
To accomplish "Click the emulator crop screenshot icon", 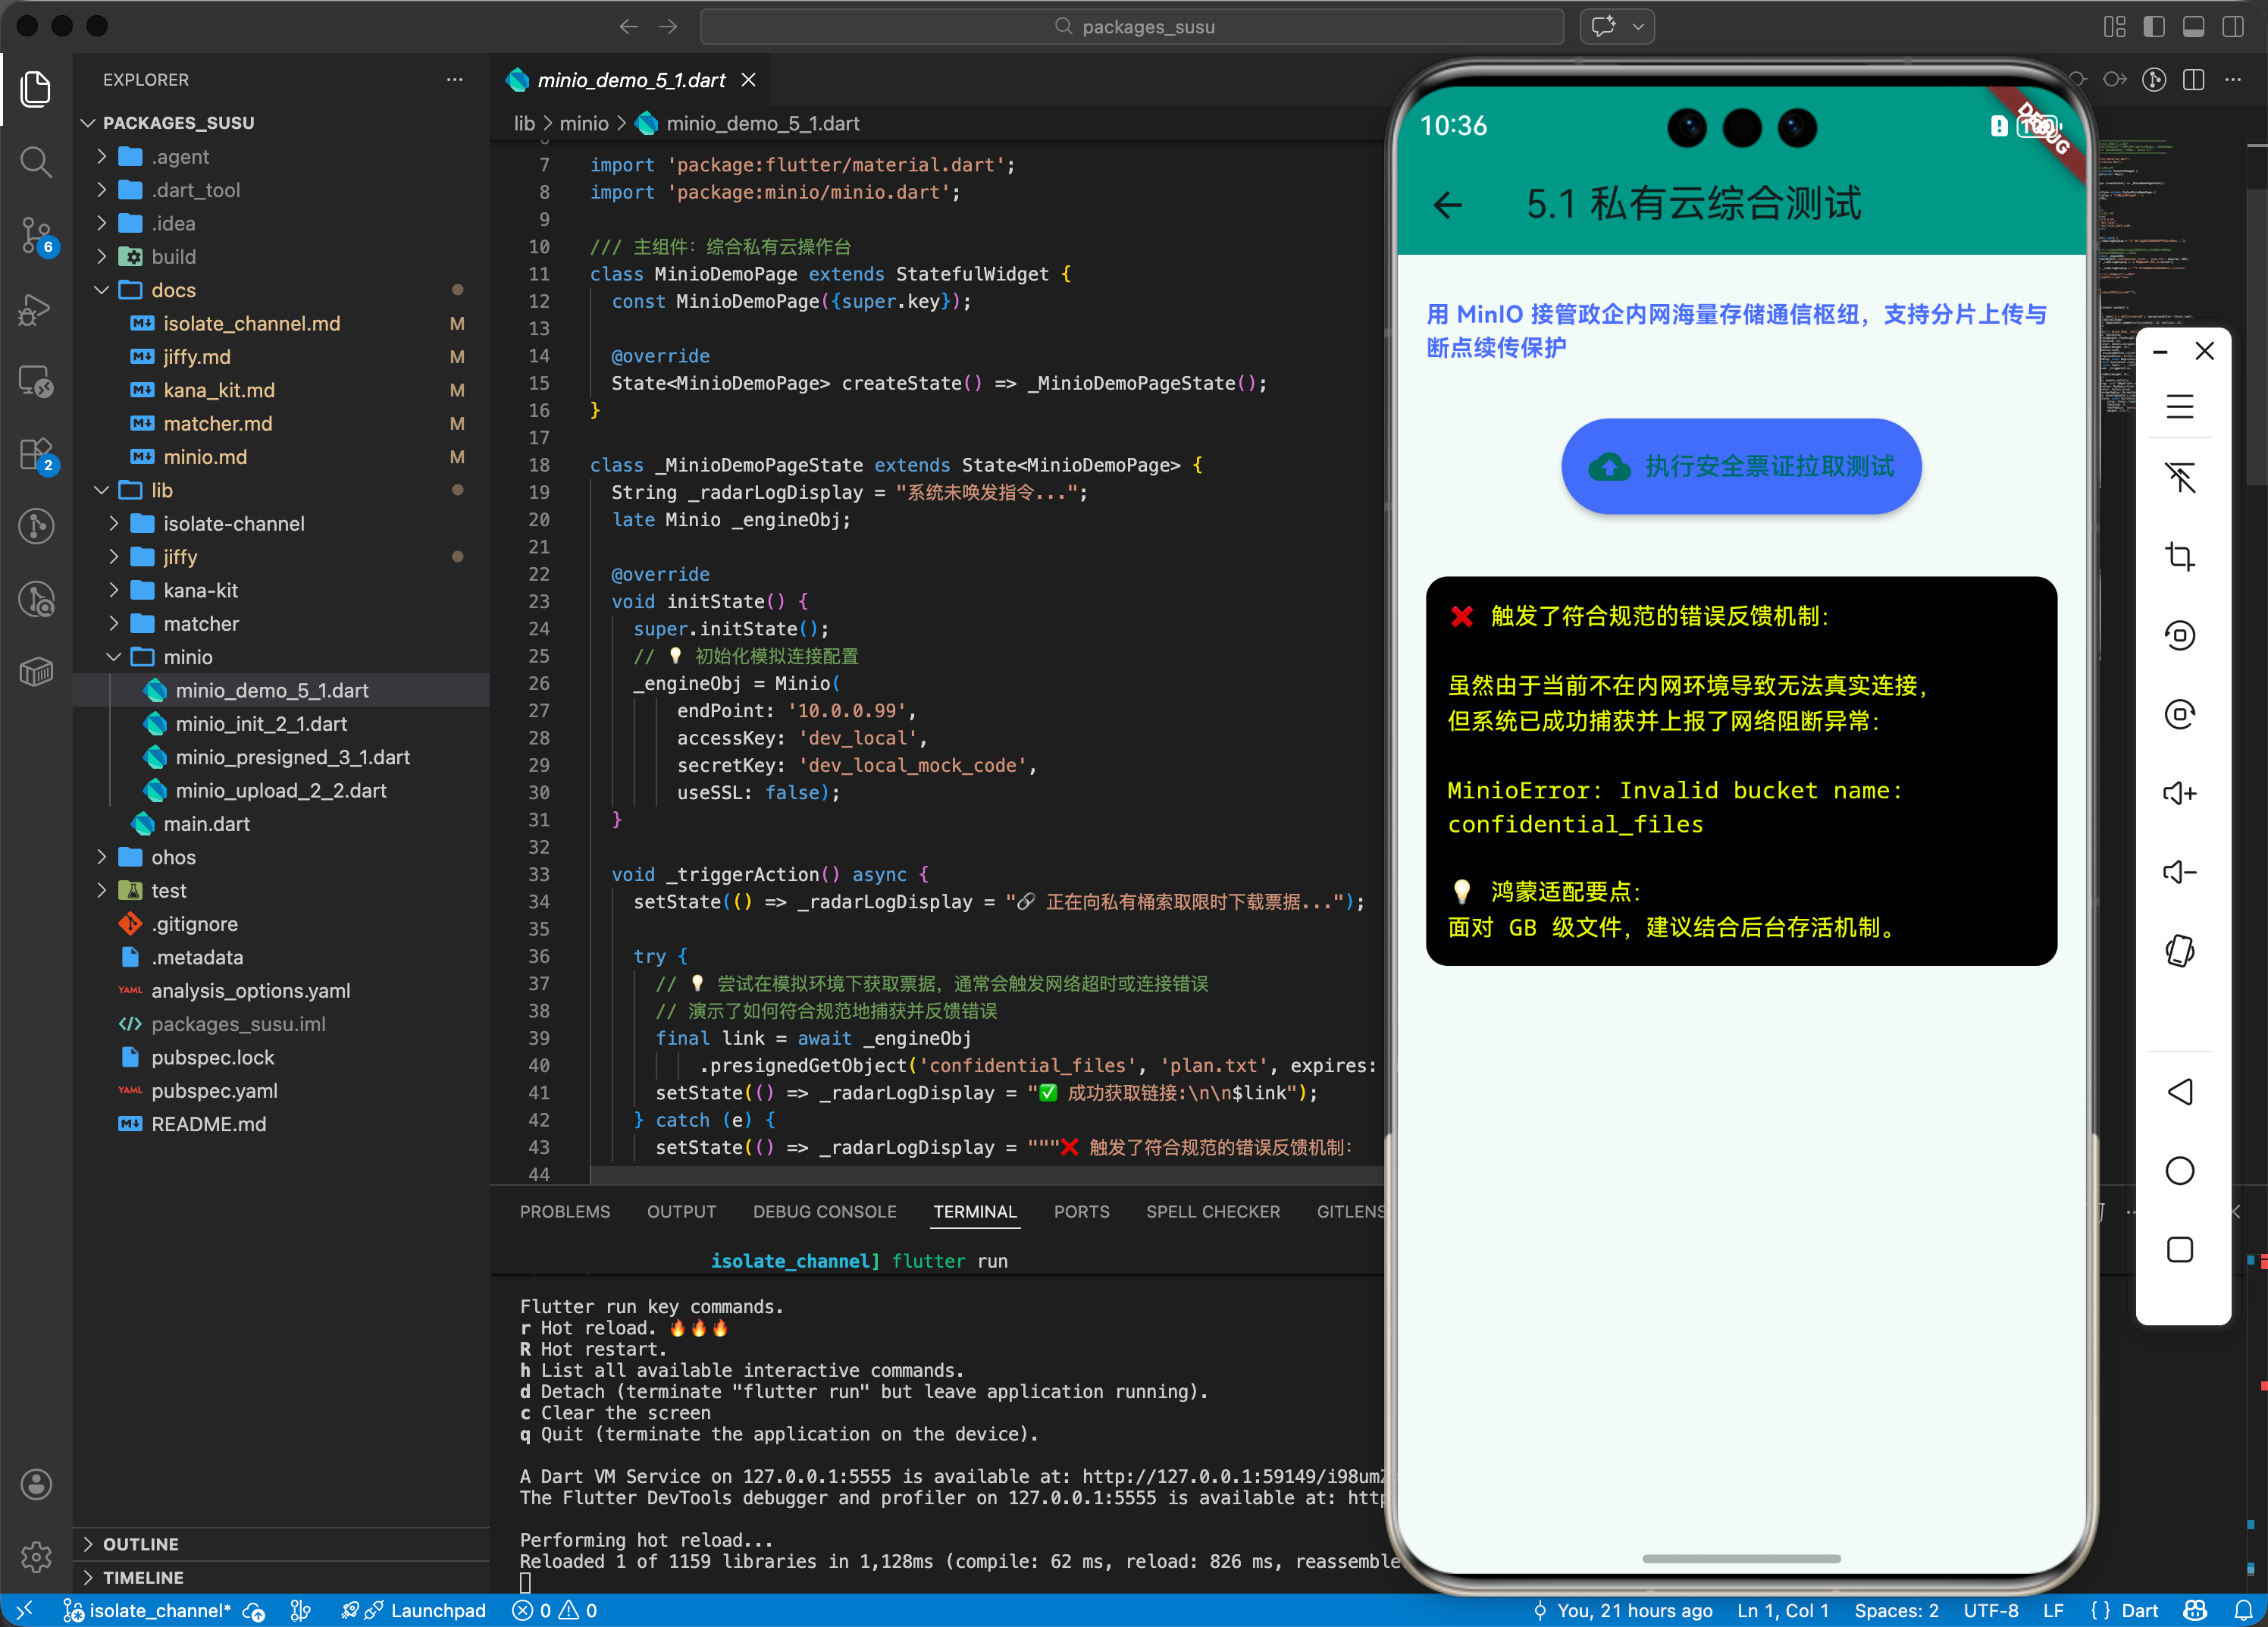I will (2179, 556).
